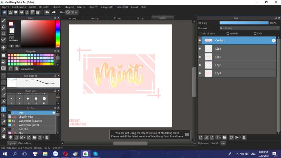Select the Magic Wand tool
This screenshot has width=281, height=158.
click(x=3, y=89)
